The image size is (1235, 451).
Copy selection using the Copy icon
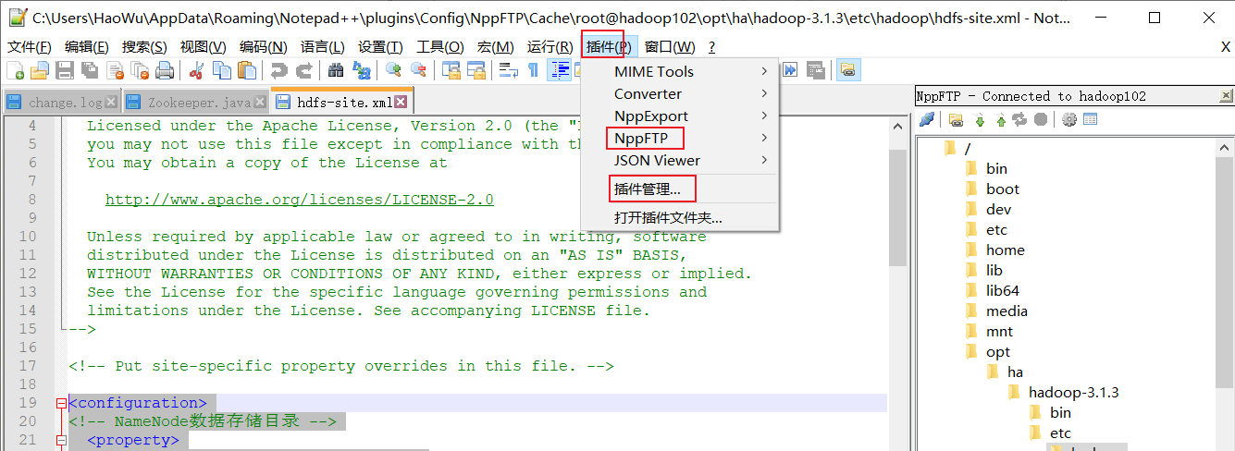click(222, 70)
